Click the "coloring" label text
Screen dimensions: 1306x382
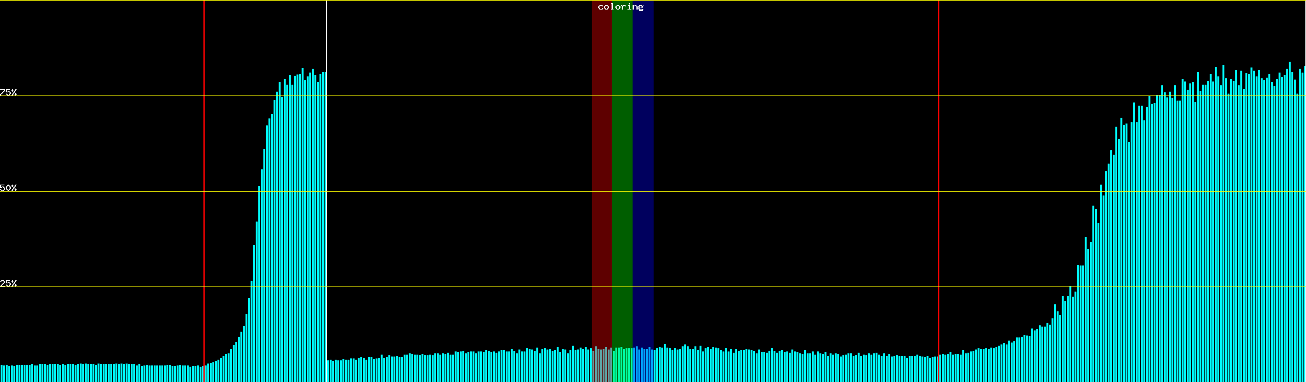point(620,7)
